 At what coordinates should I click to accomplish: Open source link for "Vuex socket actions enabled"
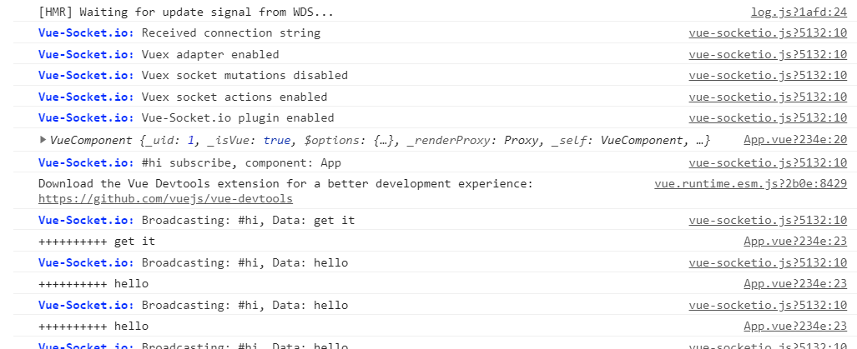[768, 97]
